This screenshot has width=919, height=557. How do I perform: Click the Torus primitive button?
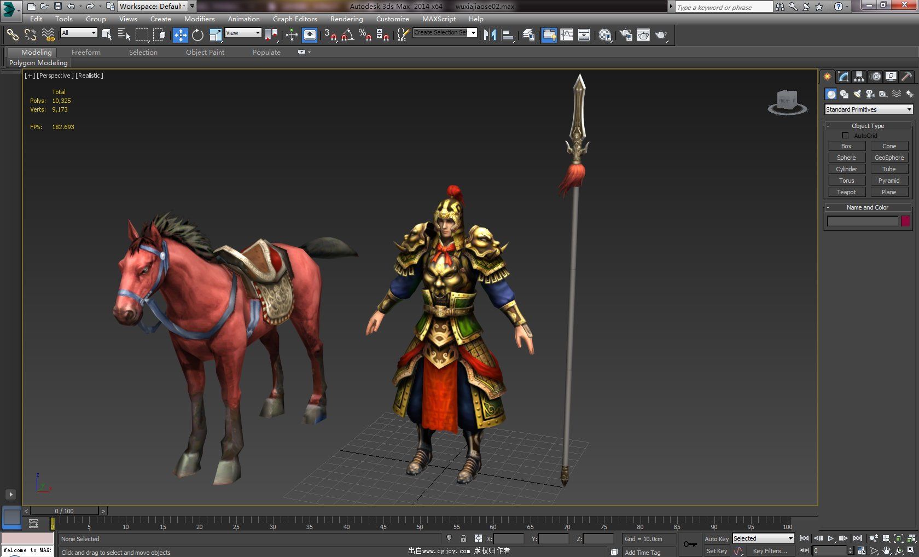pos(846,181)
